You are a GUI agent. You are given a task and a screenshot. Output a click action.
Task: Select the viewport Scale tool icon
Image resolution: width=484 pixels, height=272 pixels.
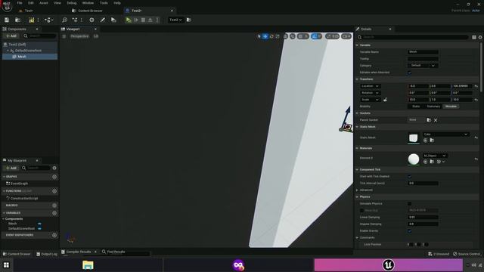pyautogui.click(x=278, y=36)
